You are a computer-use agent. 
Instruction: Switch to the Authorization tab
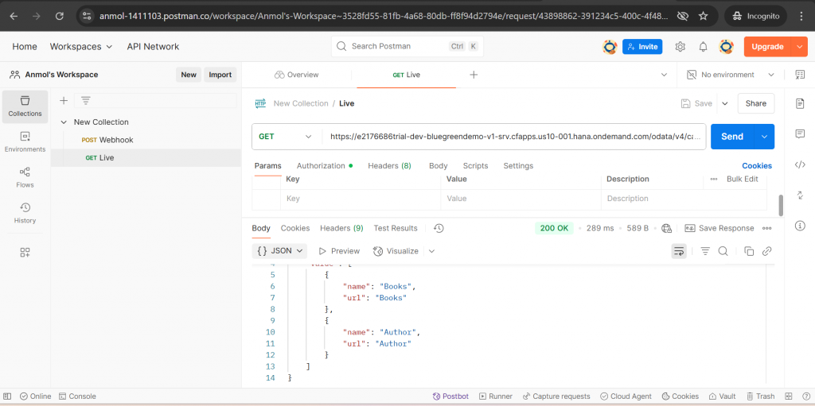coord(325,165)
